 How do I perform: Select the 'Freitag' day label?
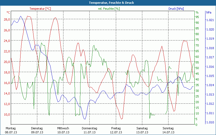(x=116, y=128)
